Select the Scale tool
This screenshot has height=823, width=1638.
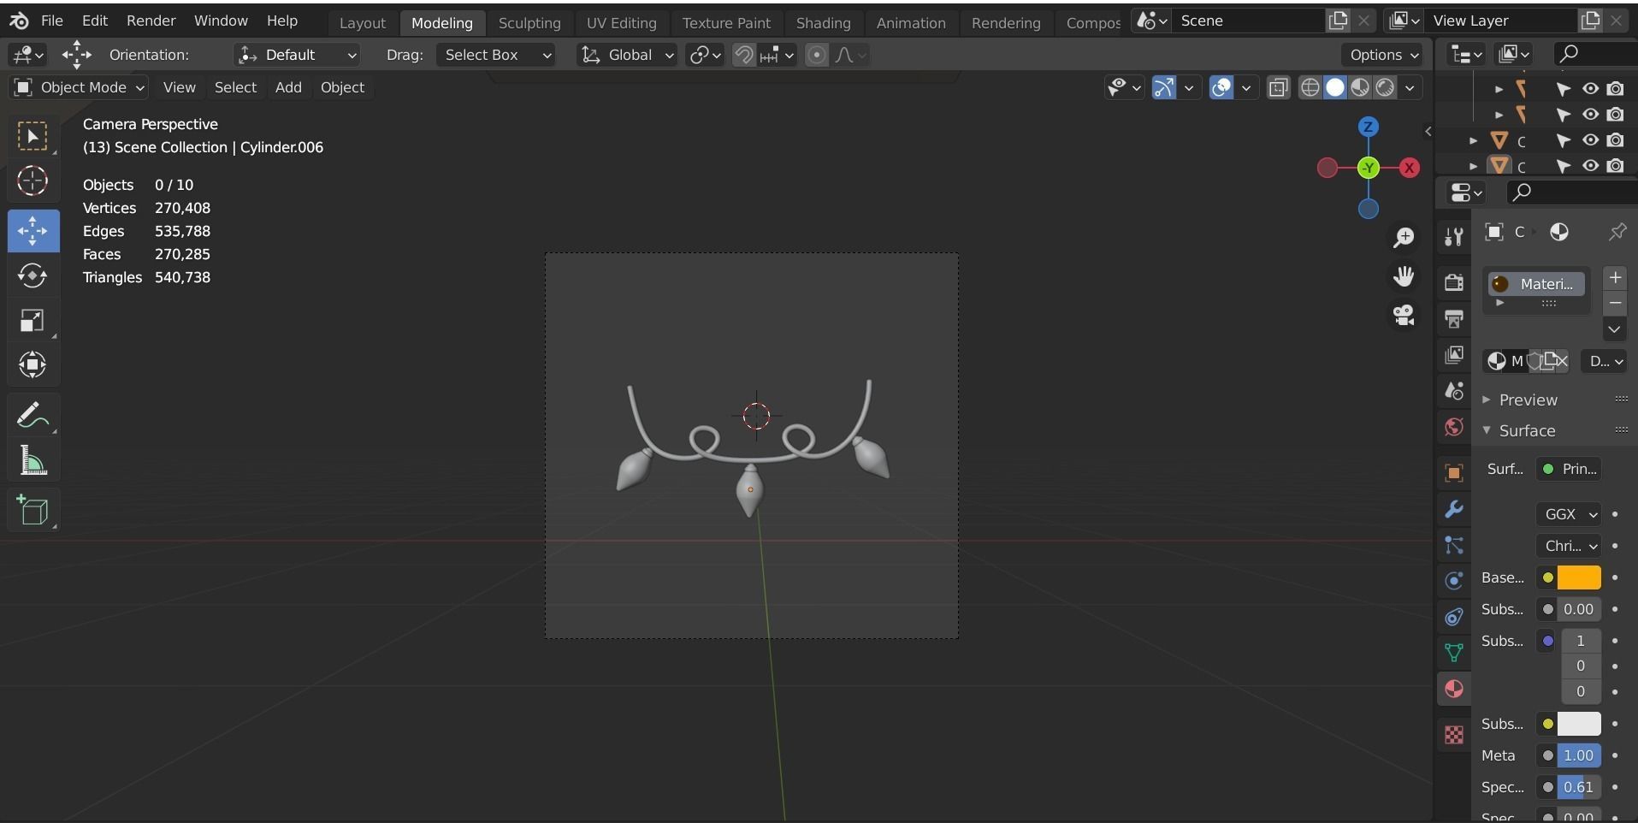point(33,321)
